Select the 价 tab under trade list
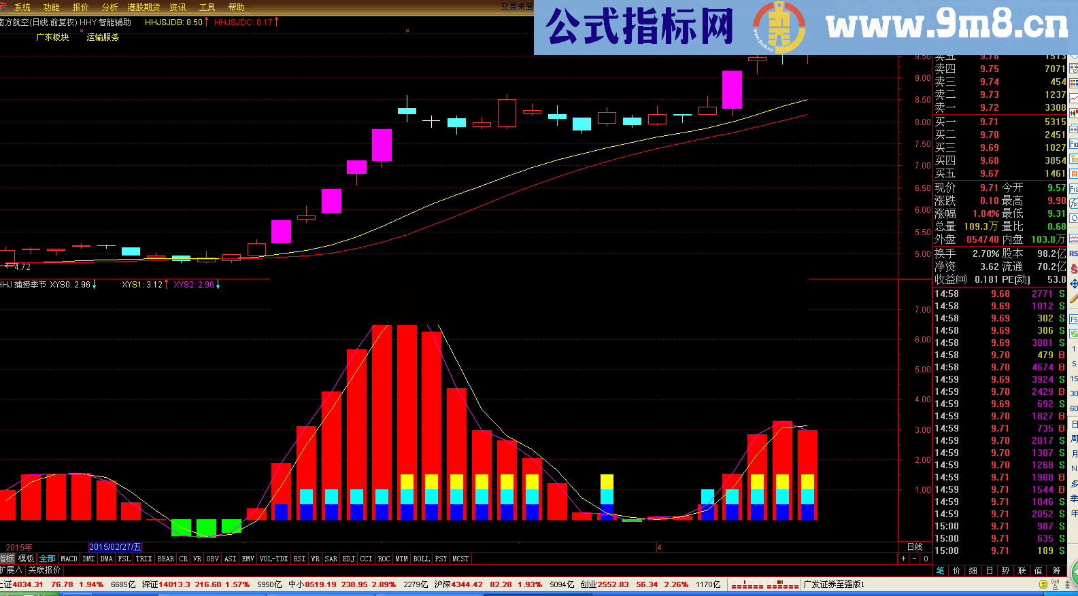The height and width of the screenshot is (596, 1078). [x=957, y=571]
